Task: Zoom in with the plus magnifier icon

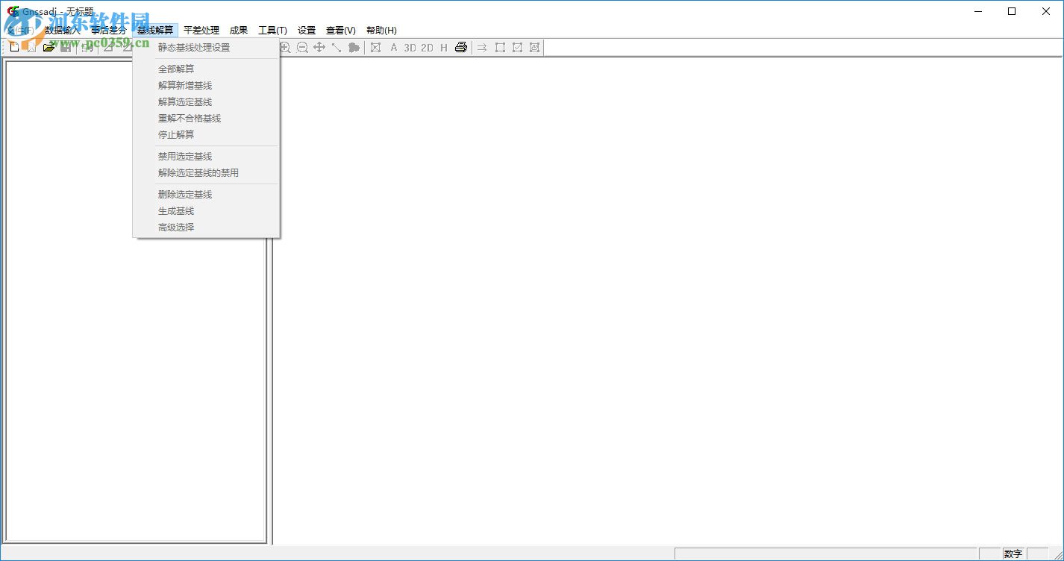Action: point(285,48)
